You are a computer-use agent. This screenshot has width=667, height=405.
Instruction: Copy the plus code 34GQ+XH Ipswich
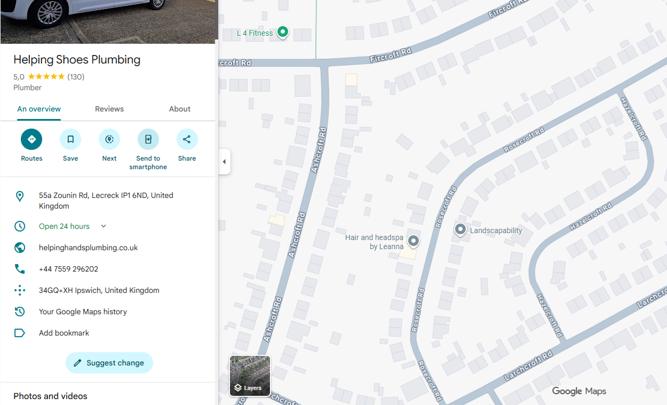[99, 290]
